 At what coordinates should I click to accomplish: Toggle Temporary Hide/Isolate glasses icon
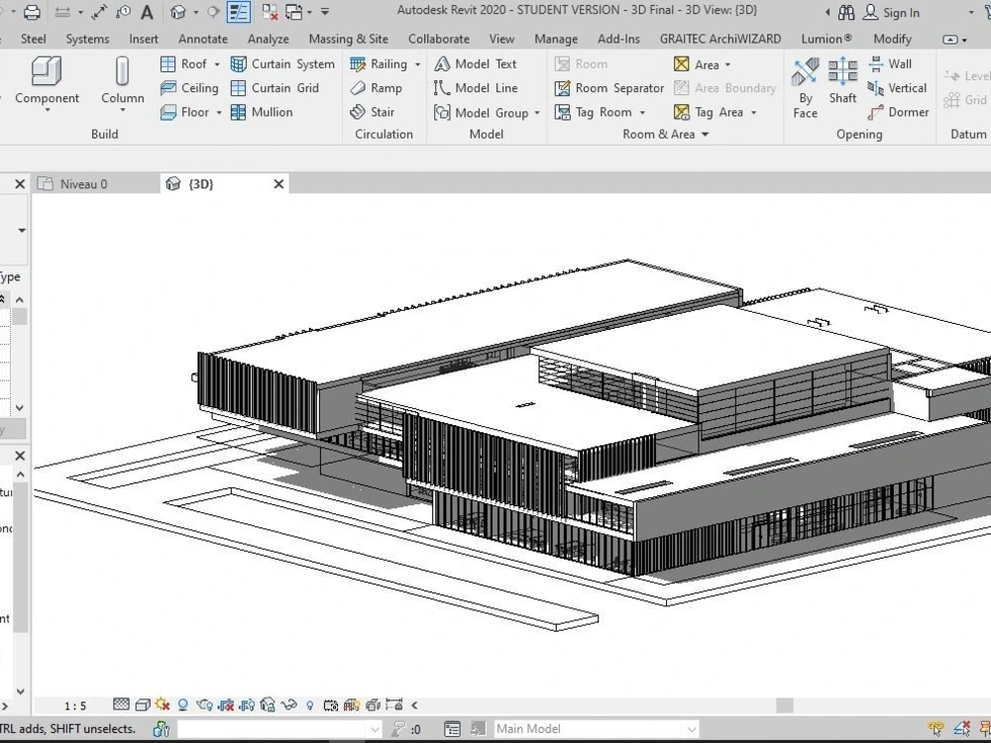point(288,704)
